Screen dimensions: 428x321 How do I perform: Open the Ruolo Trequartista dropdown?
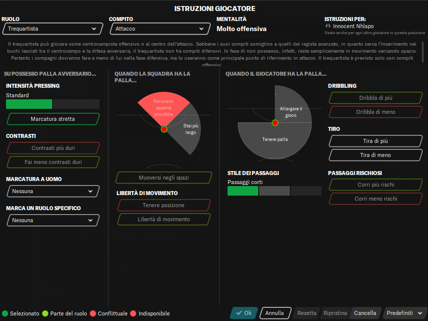pyautogui.click(x=52, y=29)
